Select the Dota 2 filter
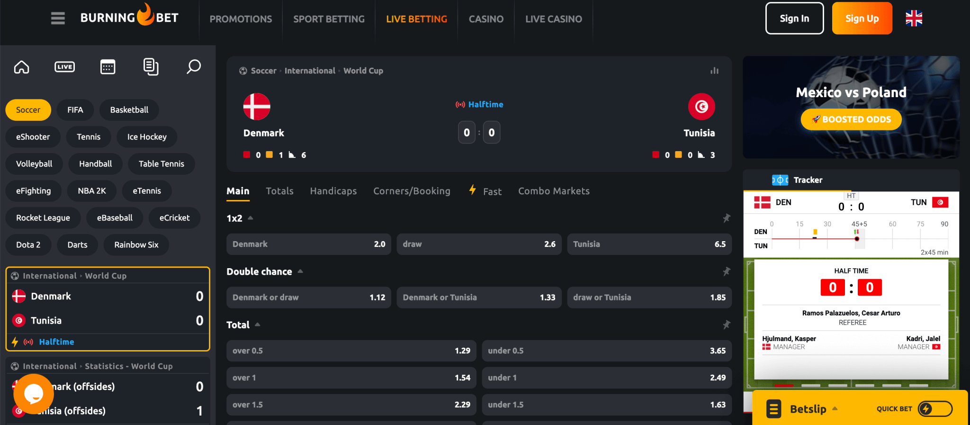The height and width of the screenshot is (425, 970). 28,245
